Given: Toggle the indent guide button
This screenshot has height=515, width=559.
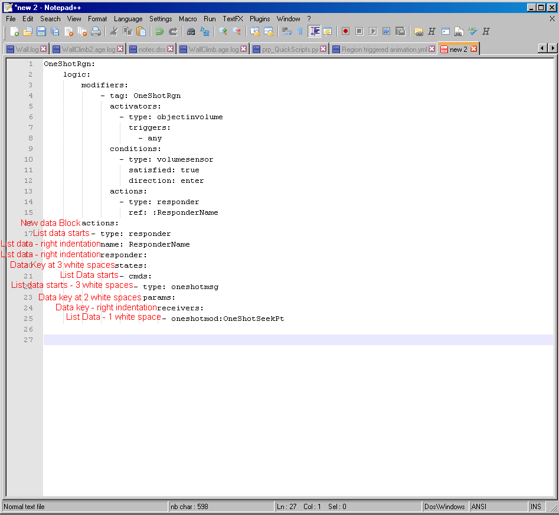Looking at the screenshot, I should tap(314, 31).
